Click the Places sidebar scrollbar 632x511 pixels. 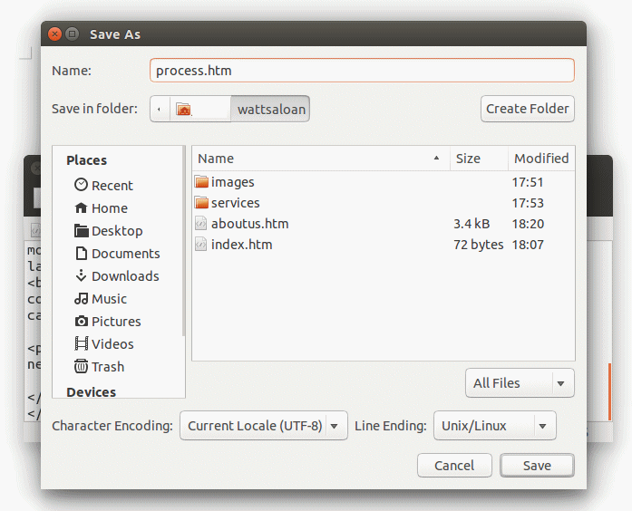click(184, 242)
